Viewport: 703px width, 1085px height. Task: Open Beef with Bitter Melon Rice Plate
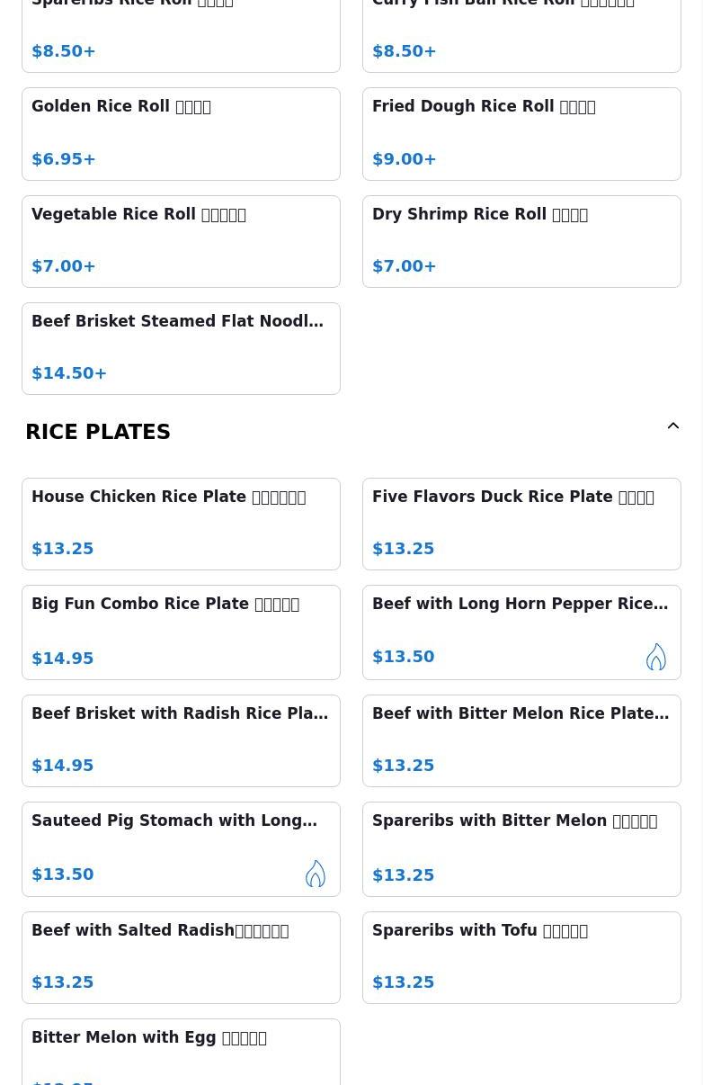pyautogui.click(x=521, y=740)
